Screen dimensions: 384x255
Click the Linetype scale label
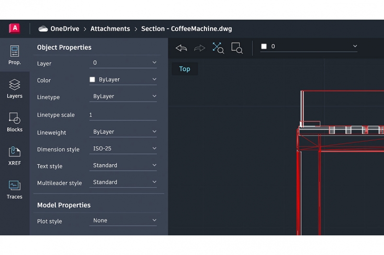pyautogui.click(x=56, y=115)
